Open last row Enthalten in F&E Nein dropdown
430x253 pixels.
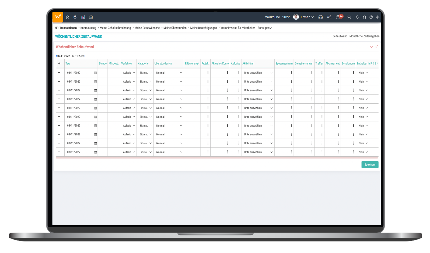click(363, 152)
